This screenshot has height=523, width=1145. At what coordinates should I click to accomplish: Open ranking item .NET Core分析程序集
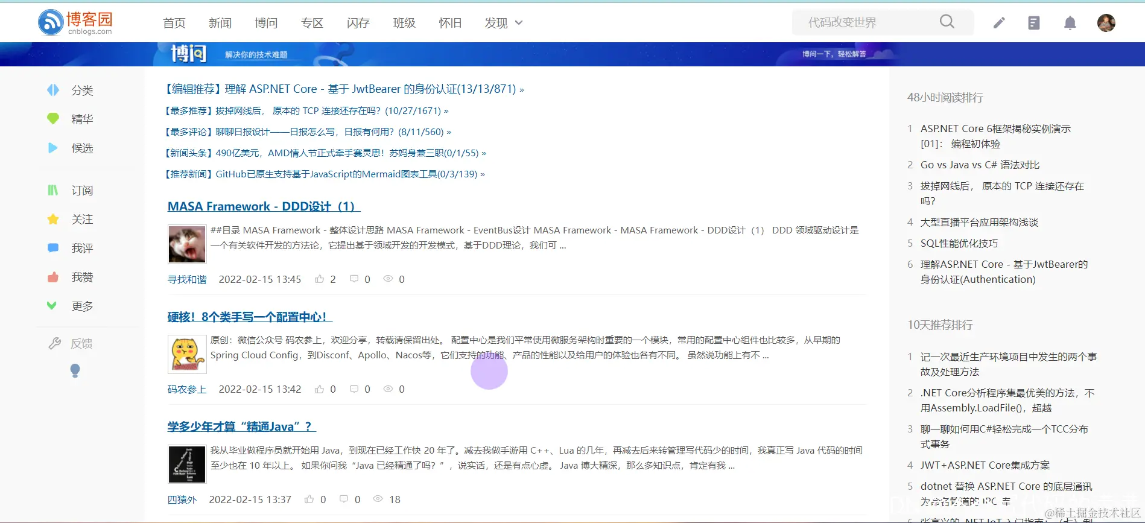pyautogui.click(x=1007, y=401)
